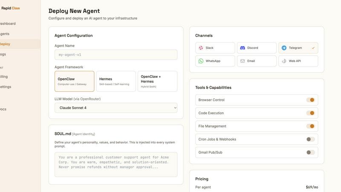Choose the OpenClaw + Hermes hybrid option

pos(157,81)
